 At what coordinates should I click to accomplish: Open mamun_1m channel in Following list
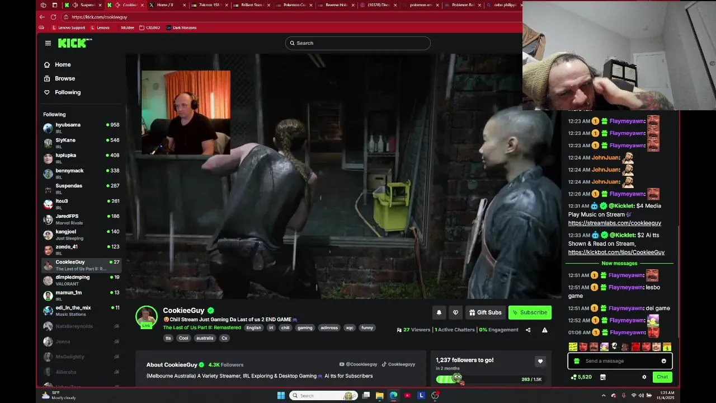(82, 295)
